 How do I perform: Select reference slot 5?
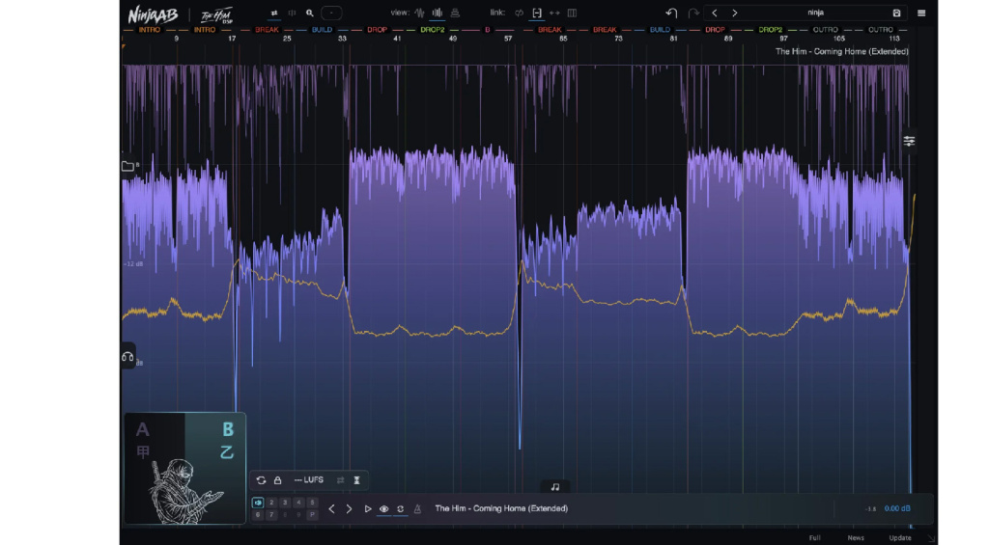point(312,503)
